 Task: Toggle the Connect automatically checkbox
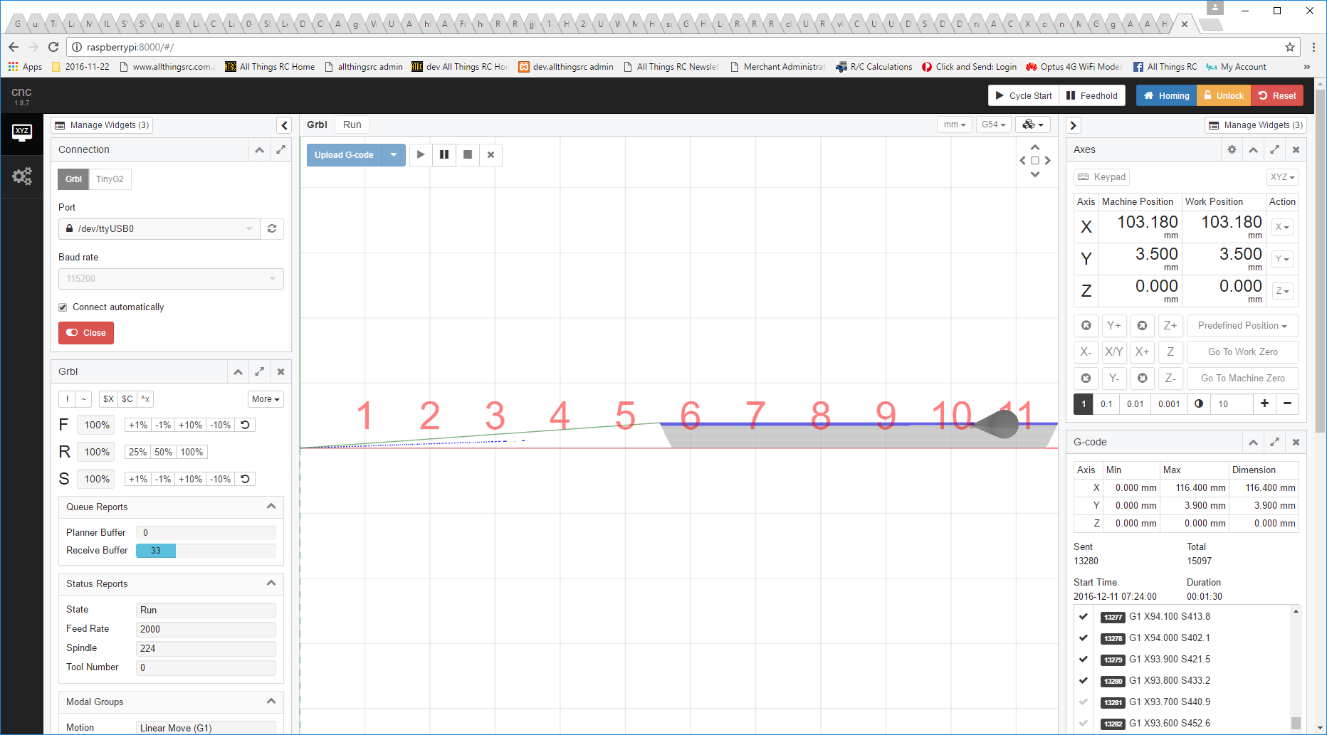click(x=63, y=307)
